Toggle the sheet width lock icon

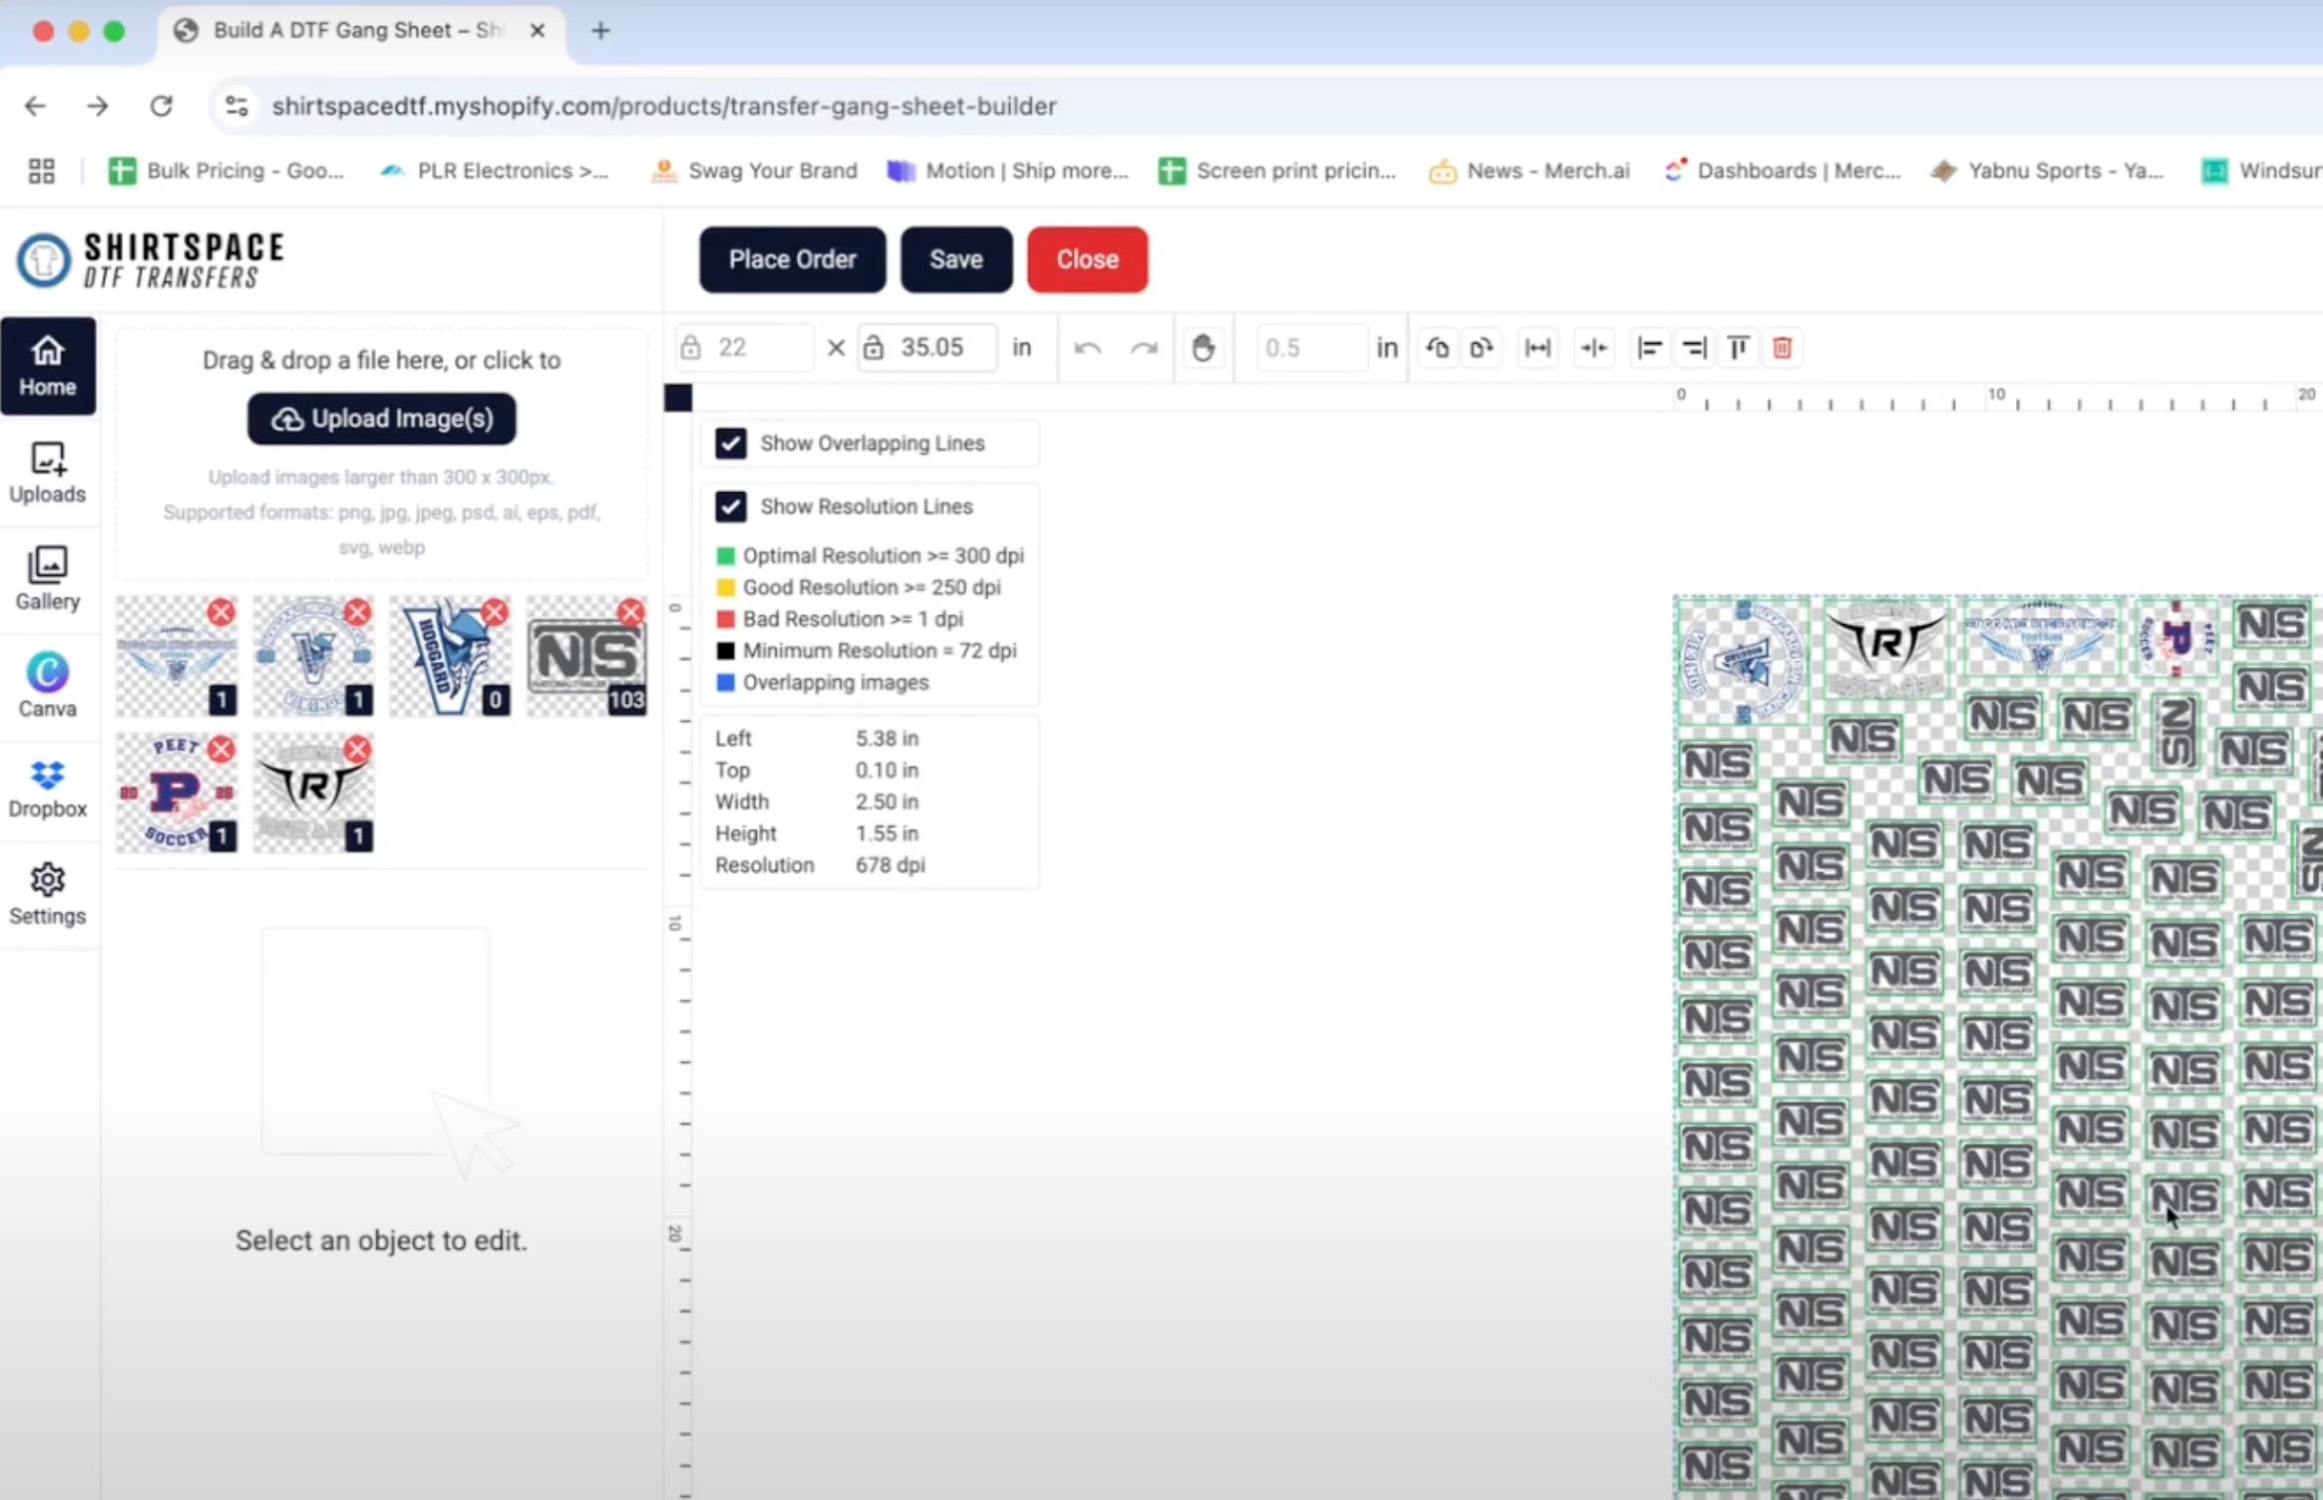691,348
